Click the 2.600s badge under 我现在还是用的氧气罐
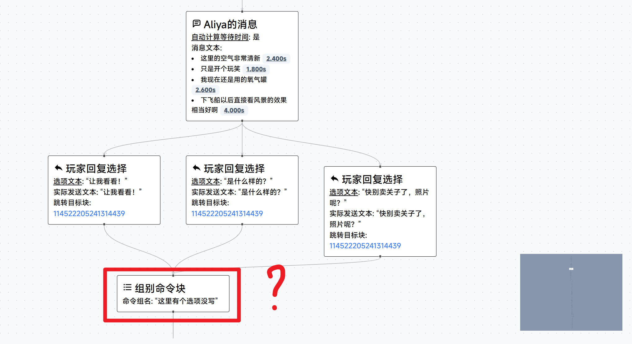Screen dimensions: 632x344 pos(205,89)
